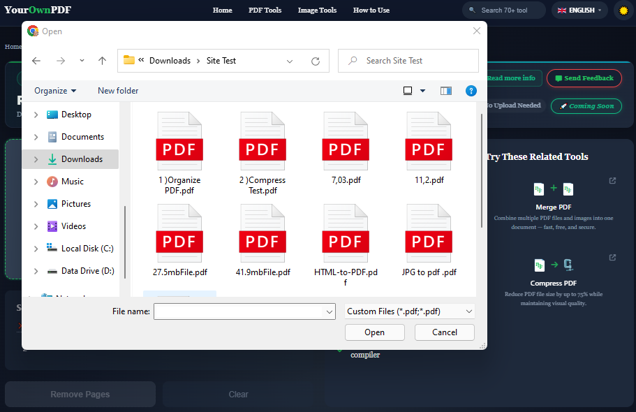Expand the Desktop tree node
This screenshot has height=412, width=636.
tap(36, 115)
